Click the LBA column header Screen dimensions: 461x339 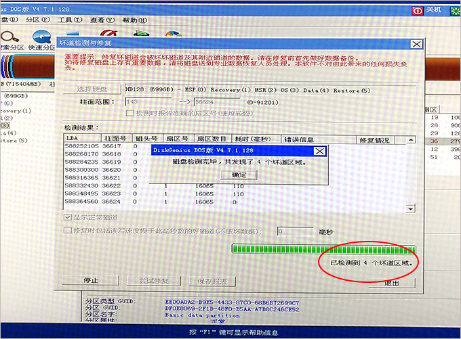tap(82, 138)
